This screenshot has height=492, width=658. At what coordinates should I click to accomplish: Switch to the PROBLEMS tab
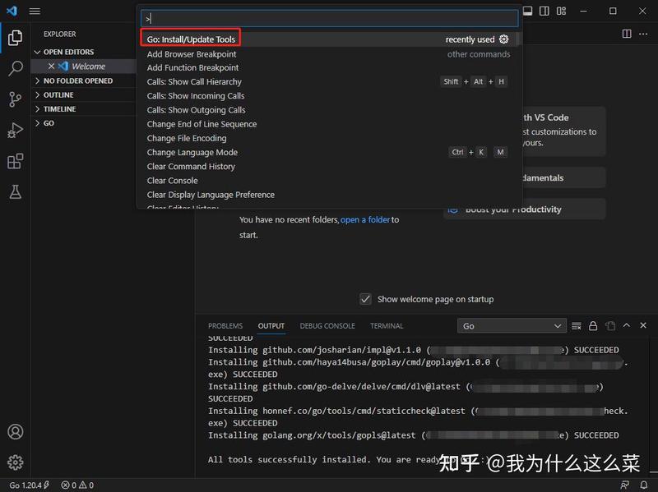pos(225,325)
